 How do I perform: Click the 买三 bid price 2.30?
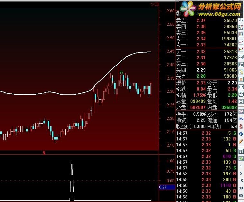pos(201,64)
